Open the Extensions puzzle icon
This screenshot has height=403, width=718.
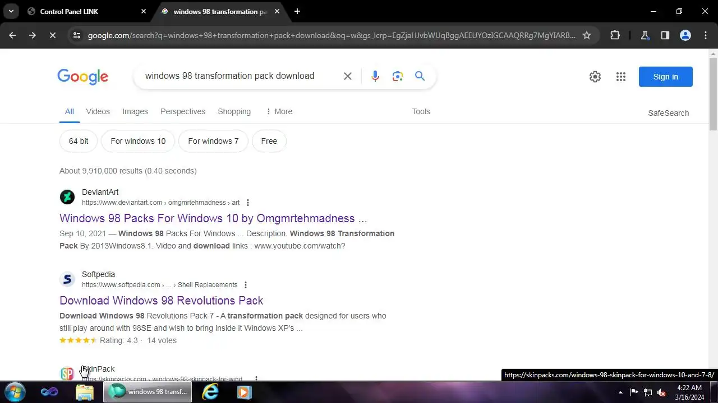[x=615, y=35]
